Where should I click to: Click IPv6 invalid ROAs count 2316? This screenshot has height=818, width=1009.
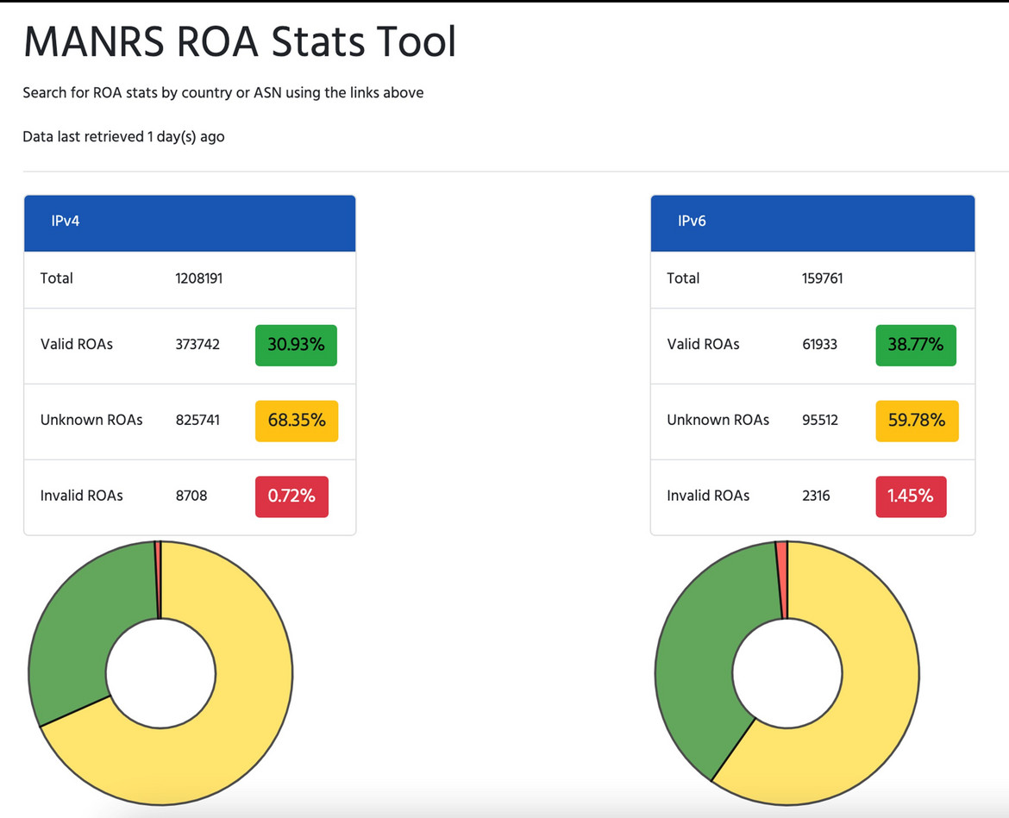816,496
